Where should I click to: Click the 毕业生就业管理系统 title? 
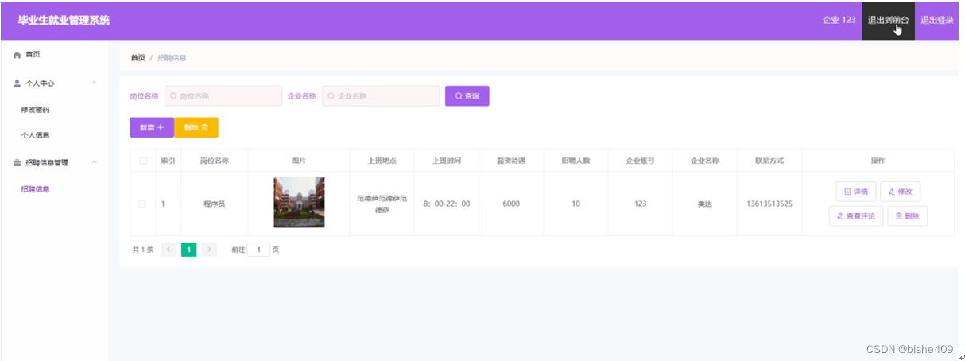click(64, 21)
